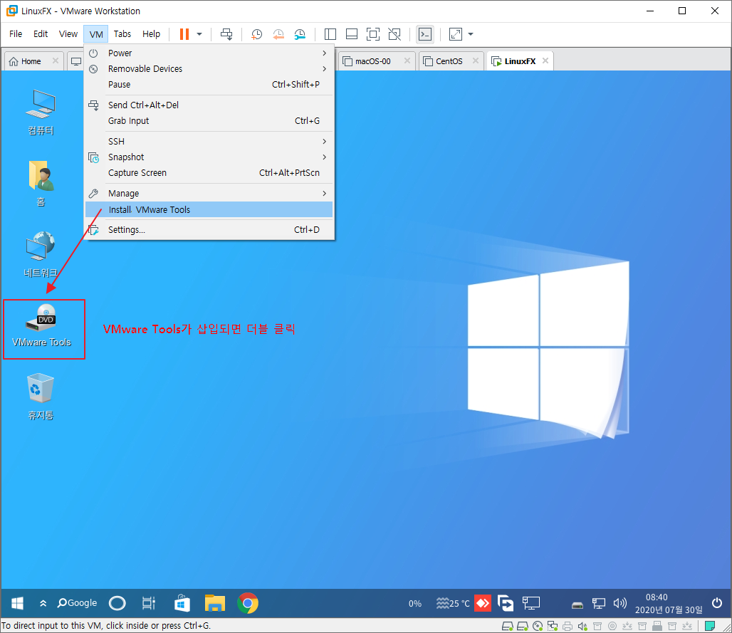Take a snapshot using the clock-plus toolbar icon
The width and height of the screenshot is (732, 633).
[x=256, y=34]
